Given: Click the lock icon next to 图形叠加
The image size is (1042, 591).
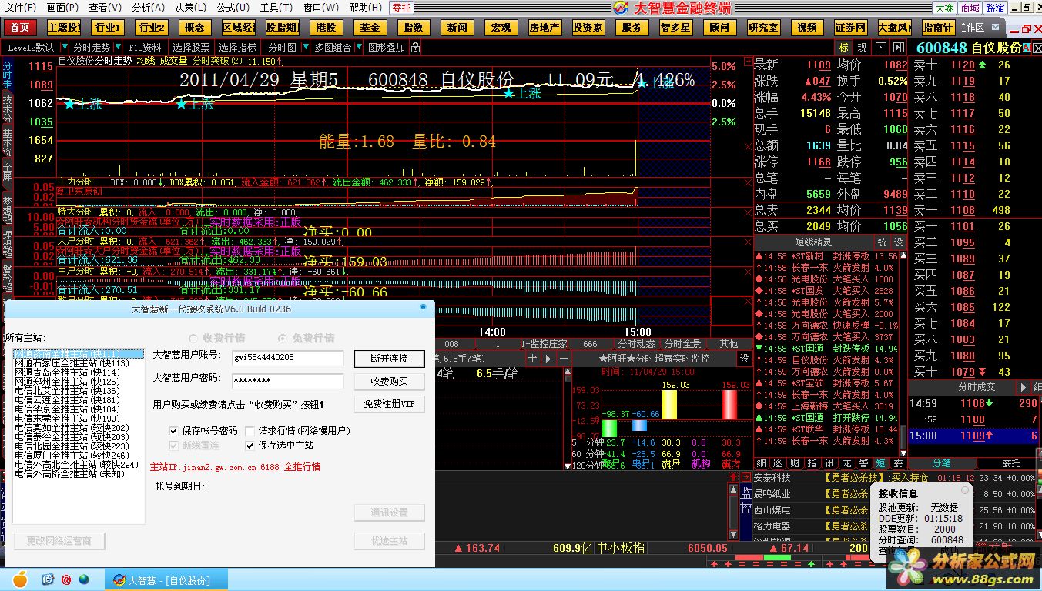Looking at the screenshot, I should point(416,48).
